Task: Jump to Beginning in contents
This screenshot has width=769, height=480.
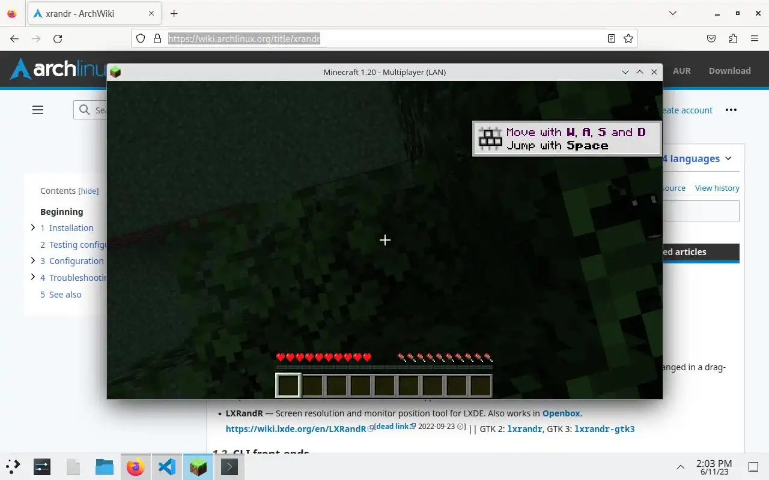Action: (62, 212)
